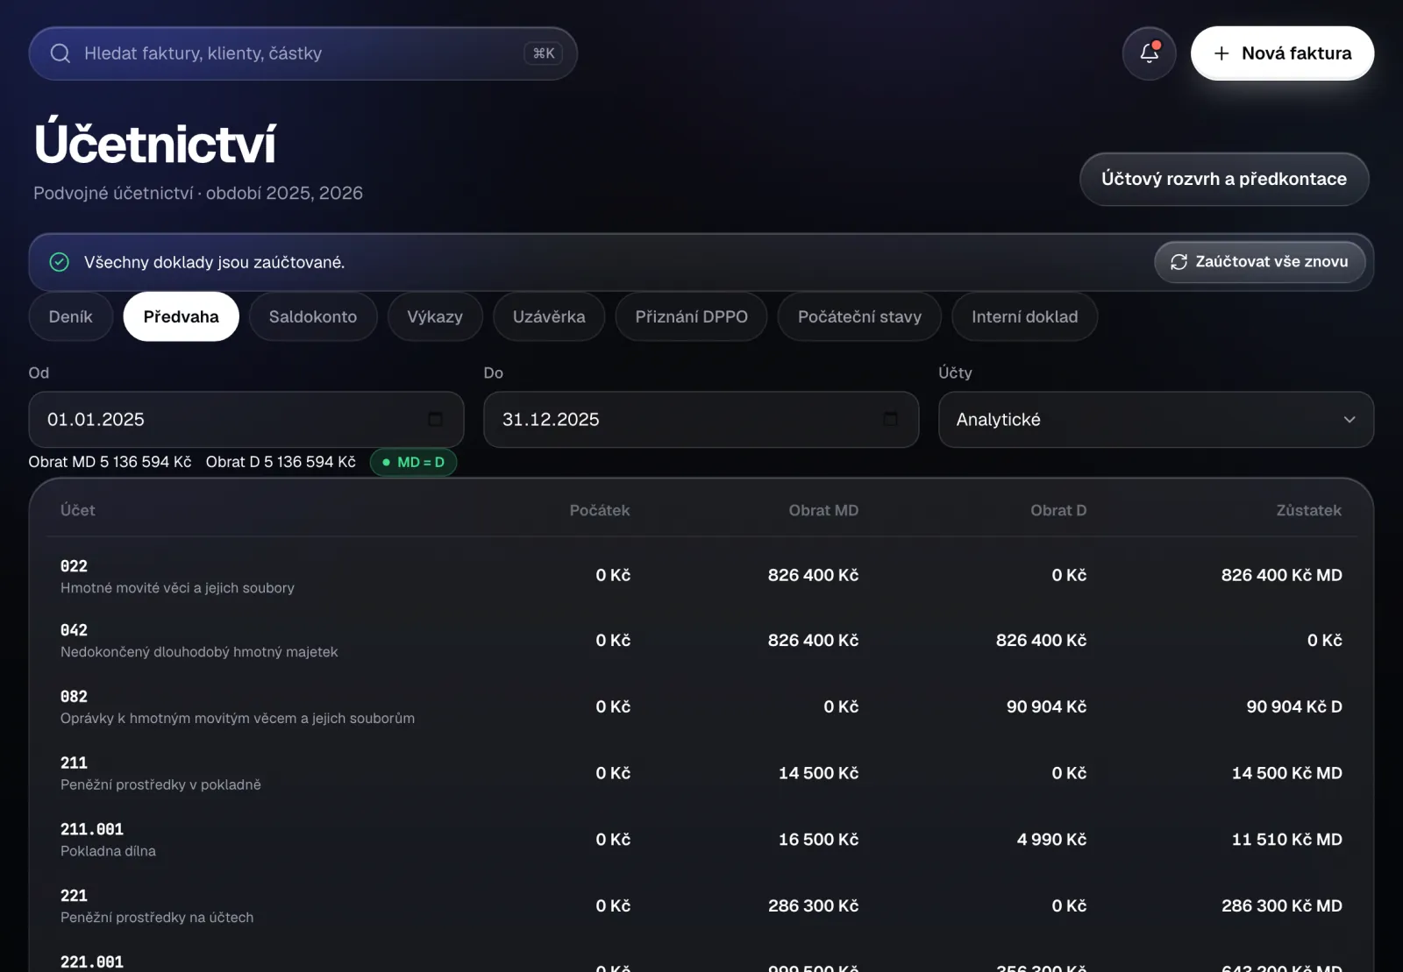Open the Uzávěrka tab

coord(549,316)
